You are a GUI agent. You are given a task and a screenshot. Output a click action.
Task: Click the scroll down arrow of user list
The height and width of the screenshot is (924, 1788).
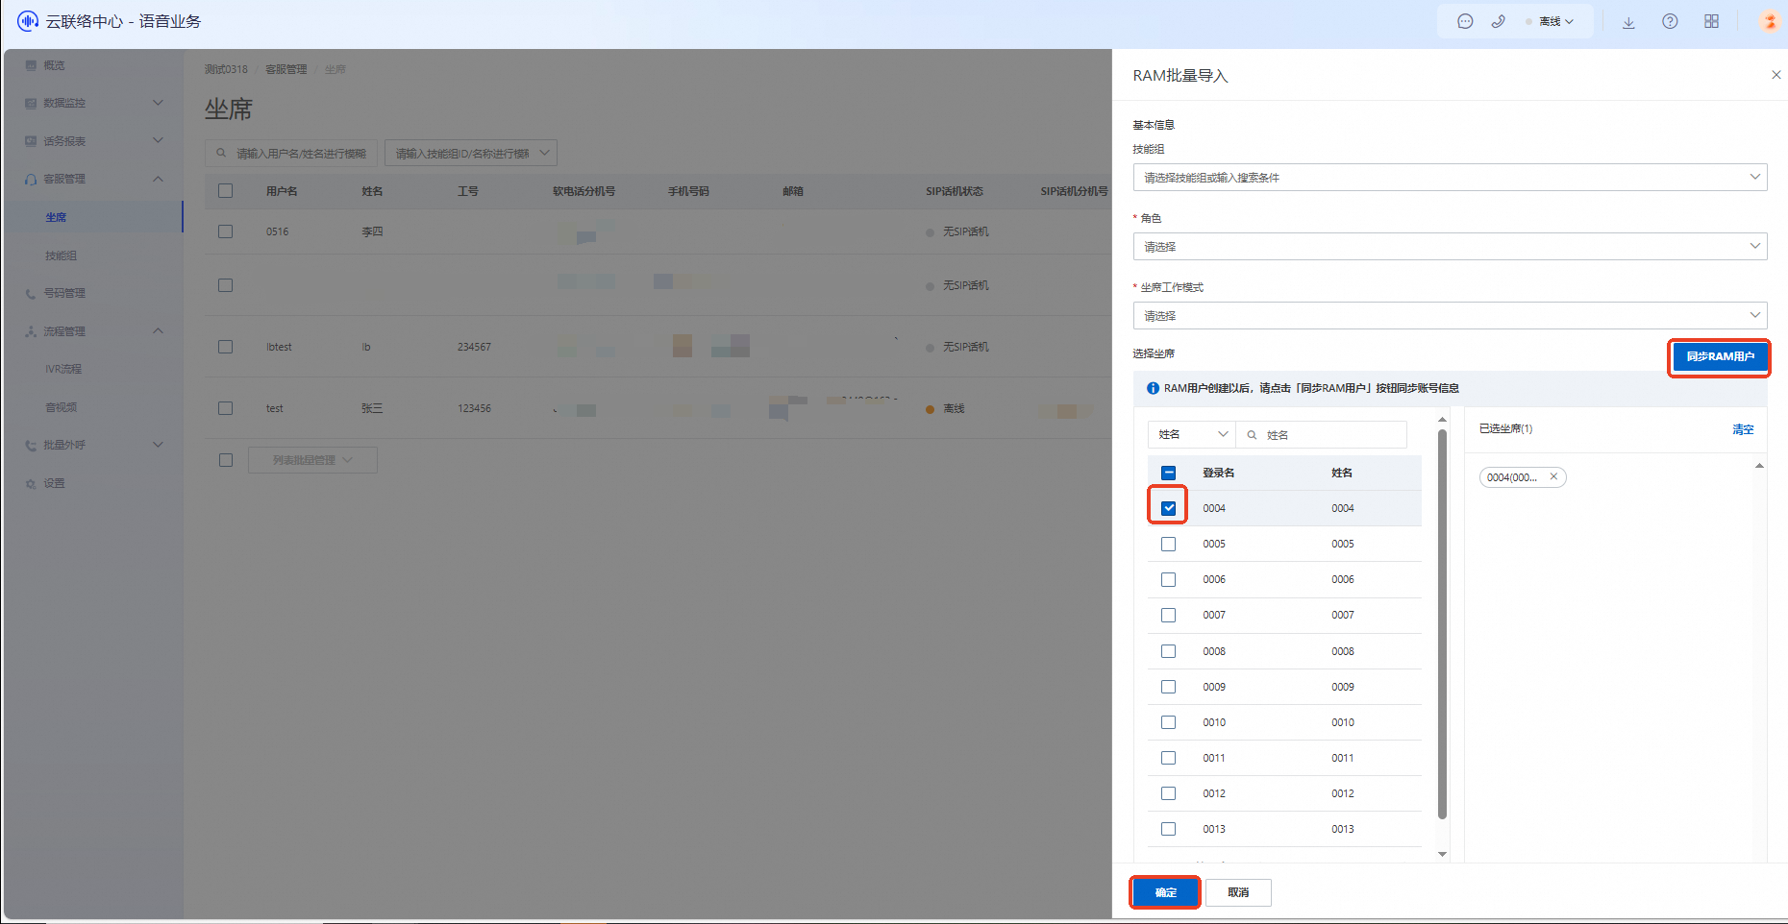pyautogui.click(x=1442, y=854)
